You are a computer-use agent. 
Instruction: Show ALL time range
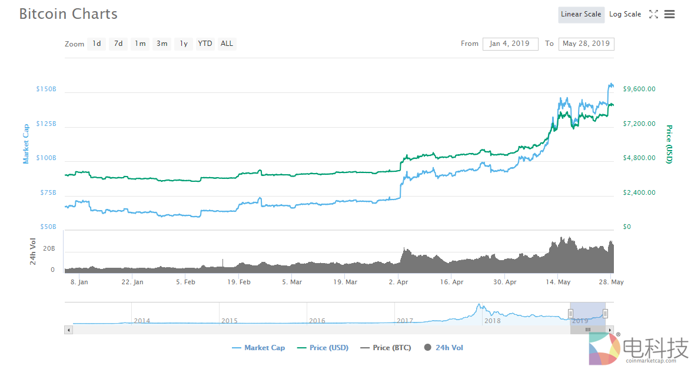tap(227, 44)
